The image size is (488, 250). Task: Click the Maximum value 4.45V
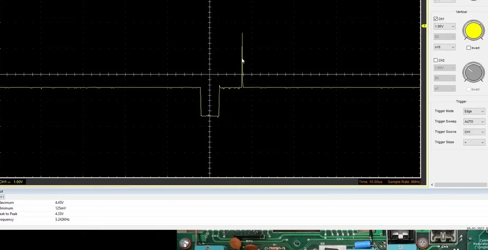point(59,203)
